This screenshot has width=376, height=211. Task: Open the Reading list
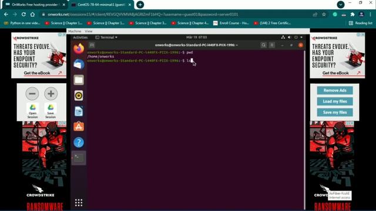point(361,23)
